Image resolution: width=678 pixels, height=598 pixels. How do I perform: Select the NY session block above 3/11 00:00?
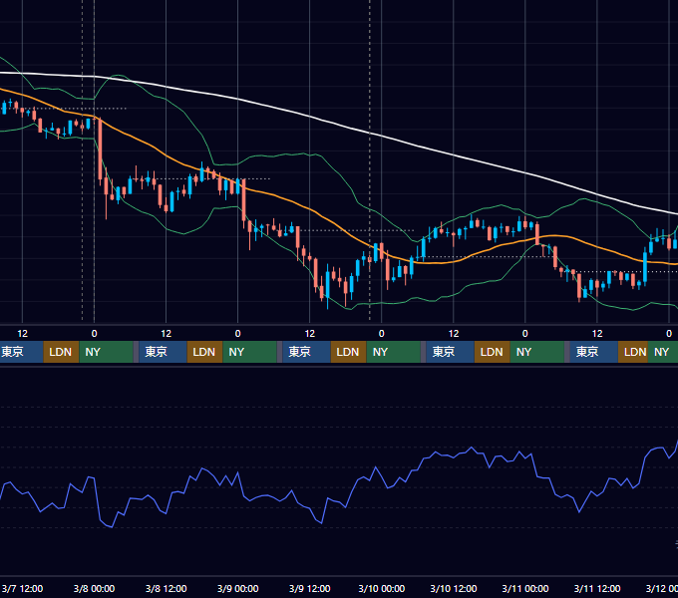coord(536,352)
